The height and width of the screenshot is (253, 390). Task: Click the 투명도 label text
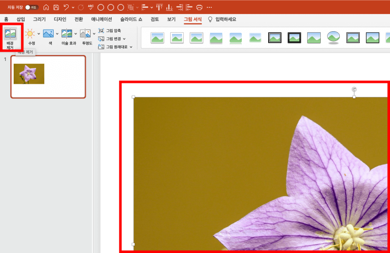click(87, 43)
